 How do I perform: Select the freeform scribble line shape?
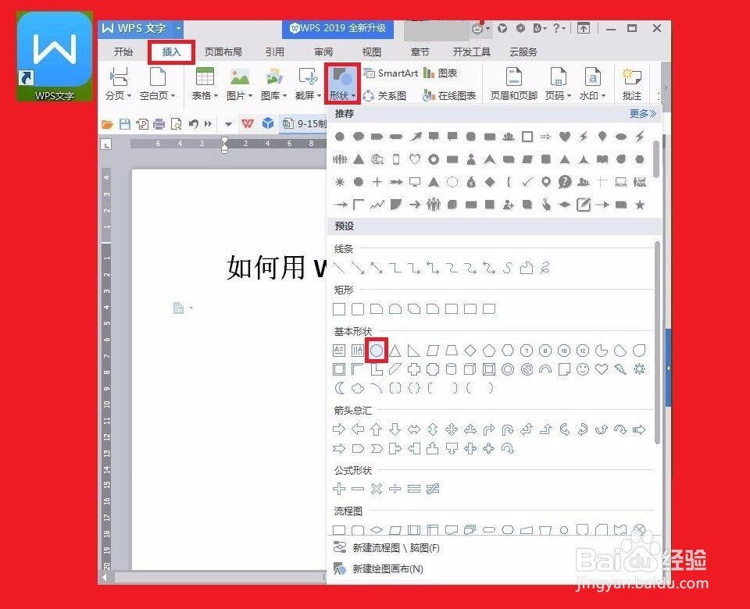click(545, 268)
